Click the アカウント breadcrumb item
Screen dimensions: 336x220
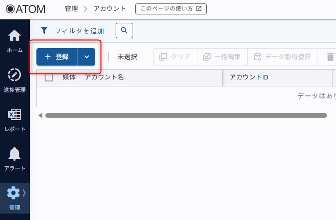point(110,9)
